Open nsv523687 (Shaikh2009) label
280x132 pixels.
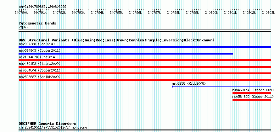[40, 77]
